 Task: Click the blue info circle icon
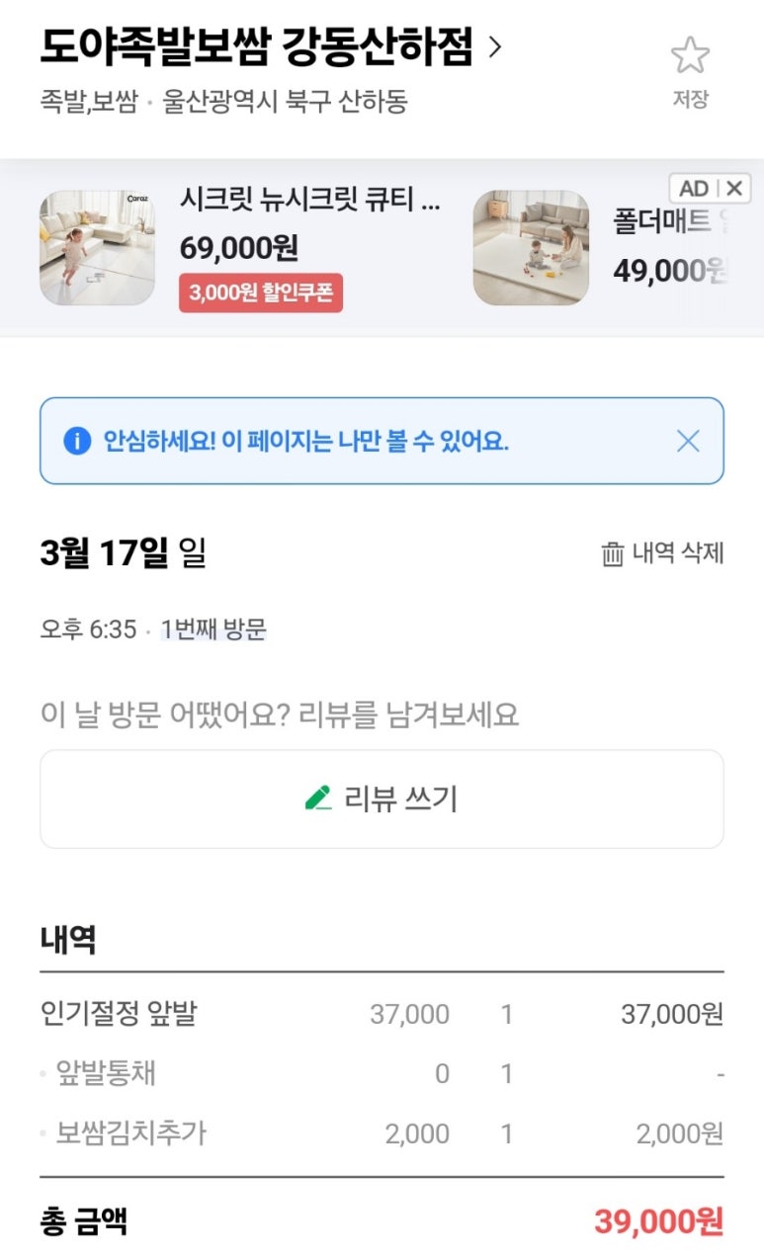click(77, 441)
